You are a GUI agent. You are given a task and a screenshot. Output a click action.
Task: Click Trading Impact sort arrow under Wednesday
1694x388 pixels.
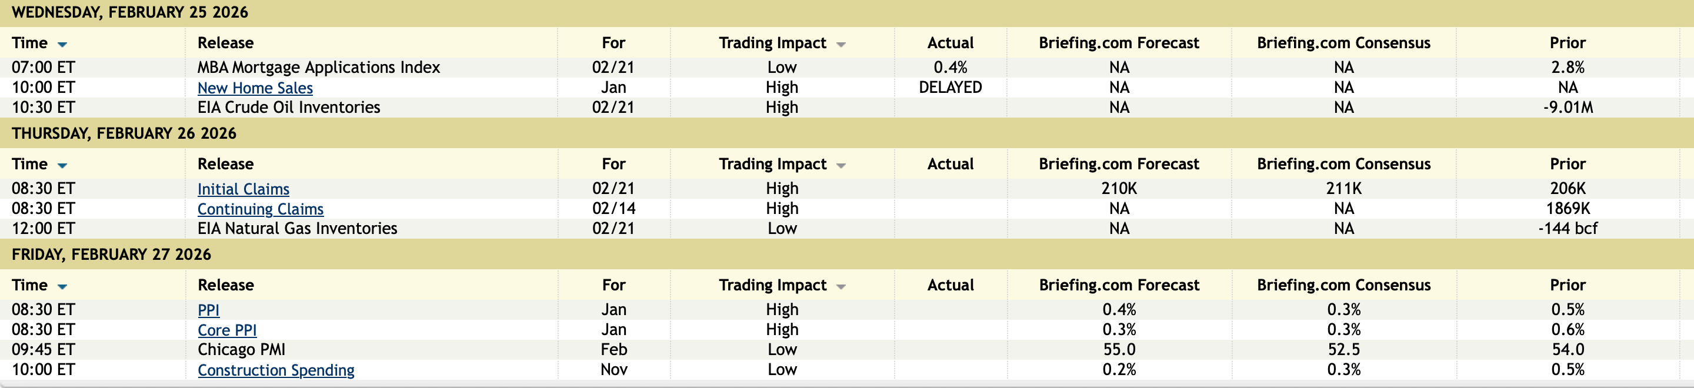pos(841,45)
